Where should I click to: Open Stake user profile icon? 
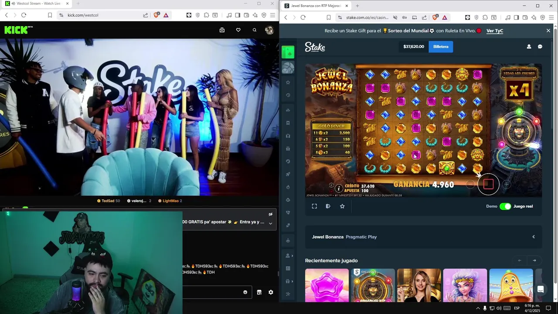point(529,47)
